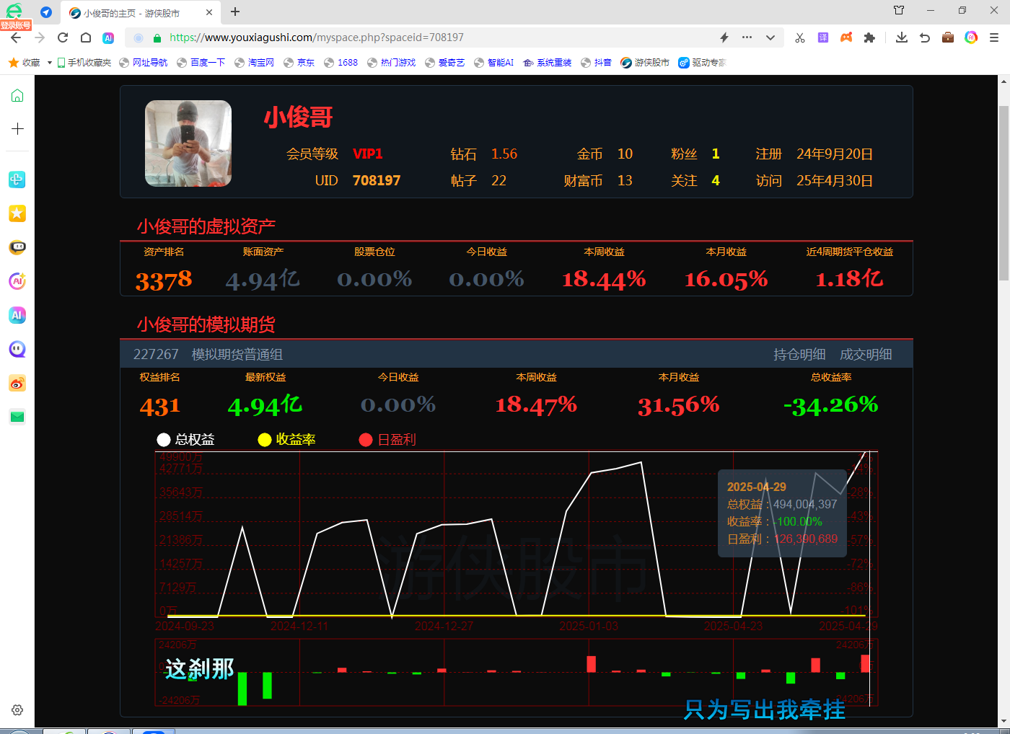
Task: Open the orange game controller icon
Action: click(x=846, y=37)
